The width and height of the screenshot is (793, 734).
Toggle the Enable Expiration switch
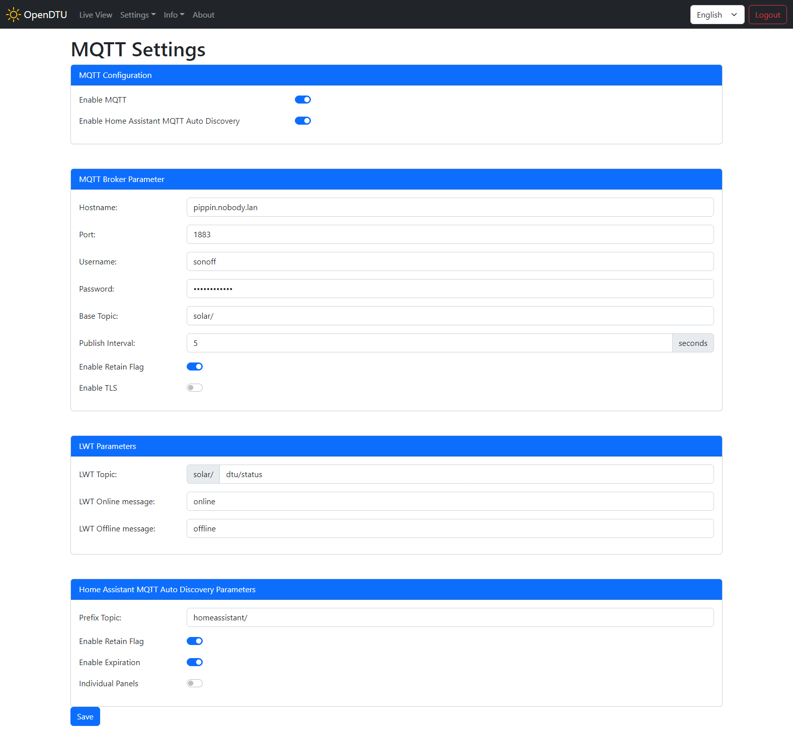pyautogui.click(x=195, y=662)
